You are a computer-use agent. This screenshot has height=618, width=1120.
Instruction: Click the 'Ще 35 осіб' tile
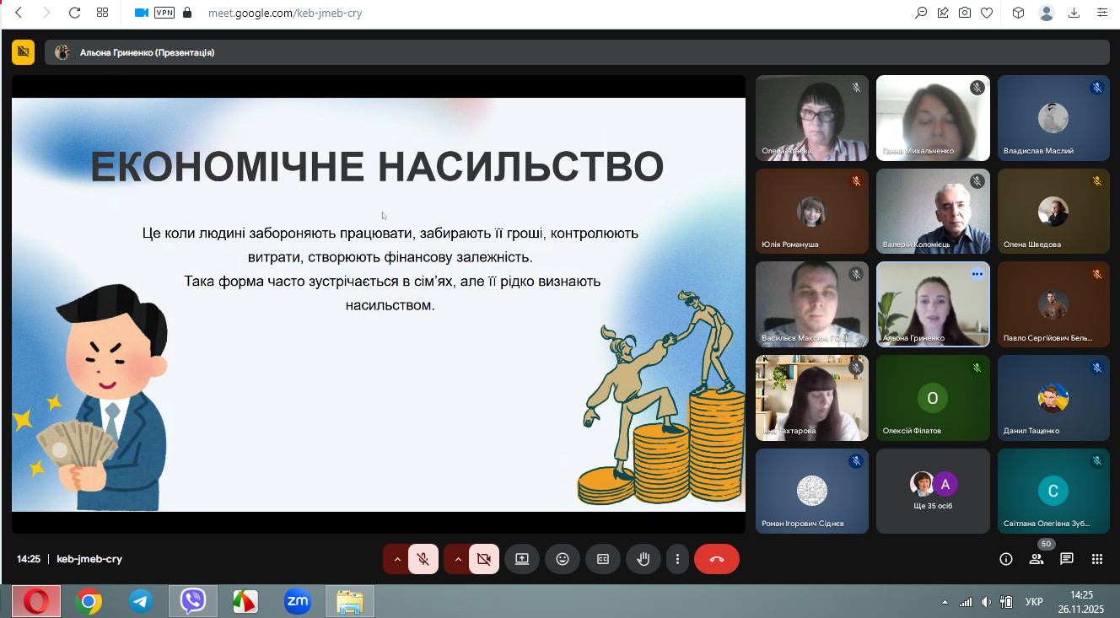point(932,491)
